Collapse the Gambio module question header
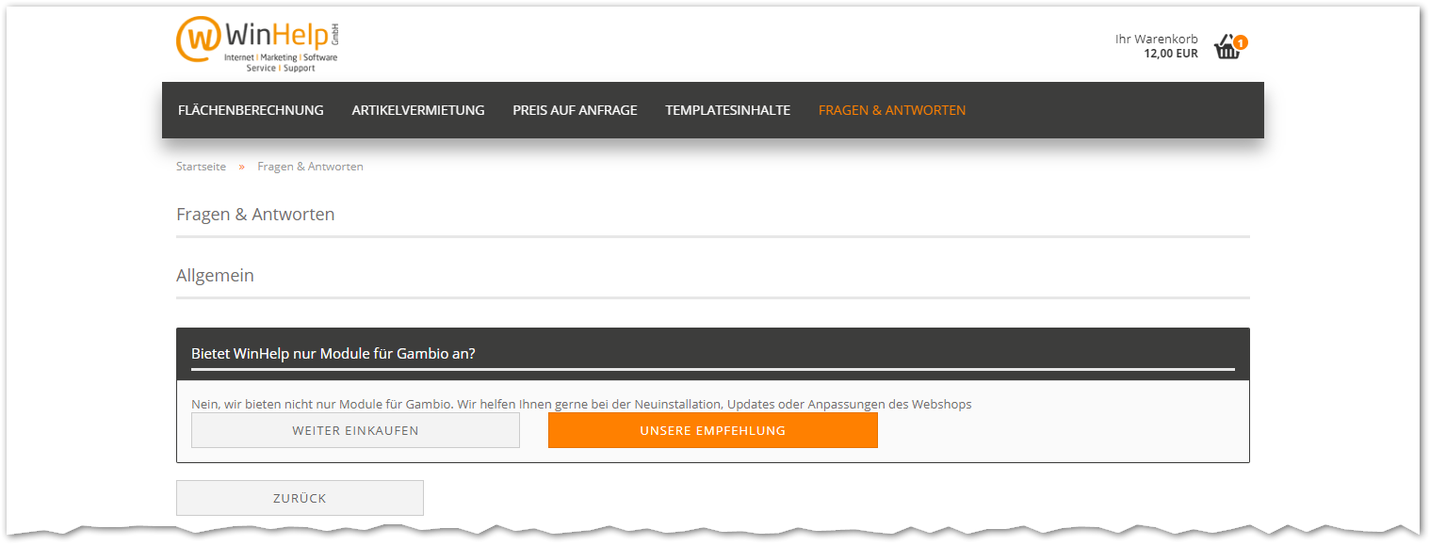Image resolution: width=1430 pixels, height=545 pixels. click(713, 354)
